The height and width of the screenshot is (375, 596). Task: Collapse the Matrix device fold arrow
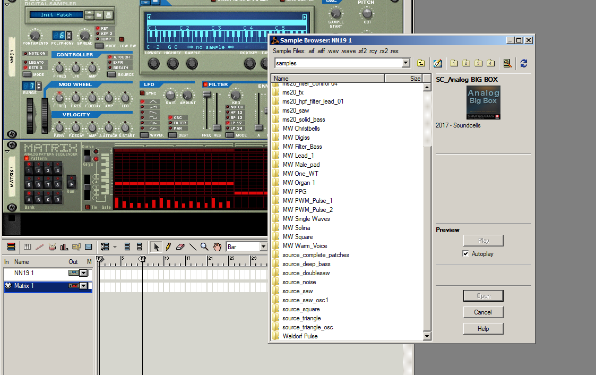pyautogui.click(x=7, y=151)
